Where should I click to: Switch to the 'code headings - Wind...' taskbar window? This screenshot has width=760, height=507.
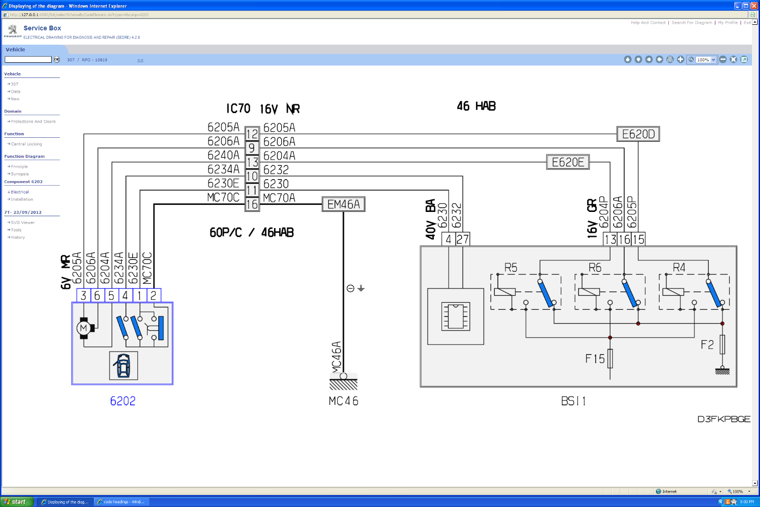(x=122, y=502)
